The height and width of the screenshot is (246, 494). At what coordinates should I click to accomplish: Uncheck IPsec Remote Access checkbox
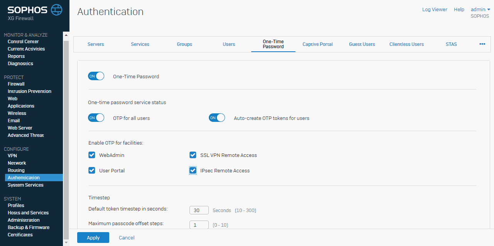193,170
